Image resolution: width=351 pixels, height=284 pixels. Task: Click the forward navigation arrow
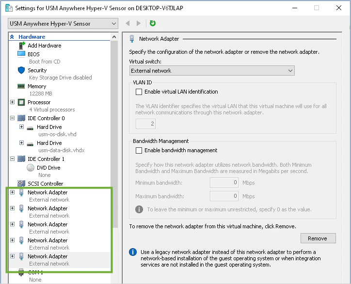click(x=139, y=23)
